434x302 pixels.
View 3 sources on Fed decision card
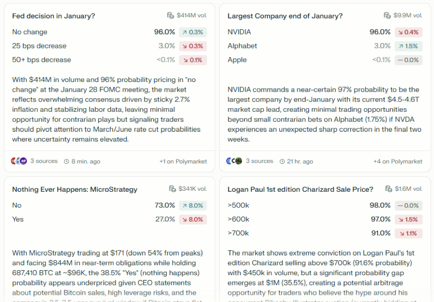click(44, 161)
